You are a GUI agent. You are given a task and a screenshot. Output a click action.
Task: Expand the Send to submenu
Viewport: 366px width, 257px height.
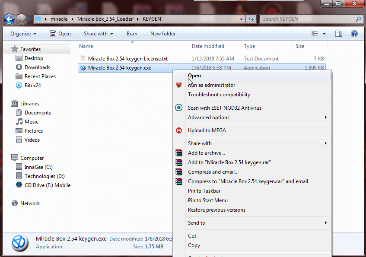[x=198, y=222]
